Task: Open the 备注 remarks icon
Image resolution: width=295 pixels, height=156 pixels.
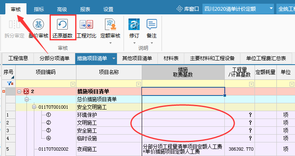Action: click(x=152, y=25)
